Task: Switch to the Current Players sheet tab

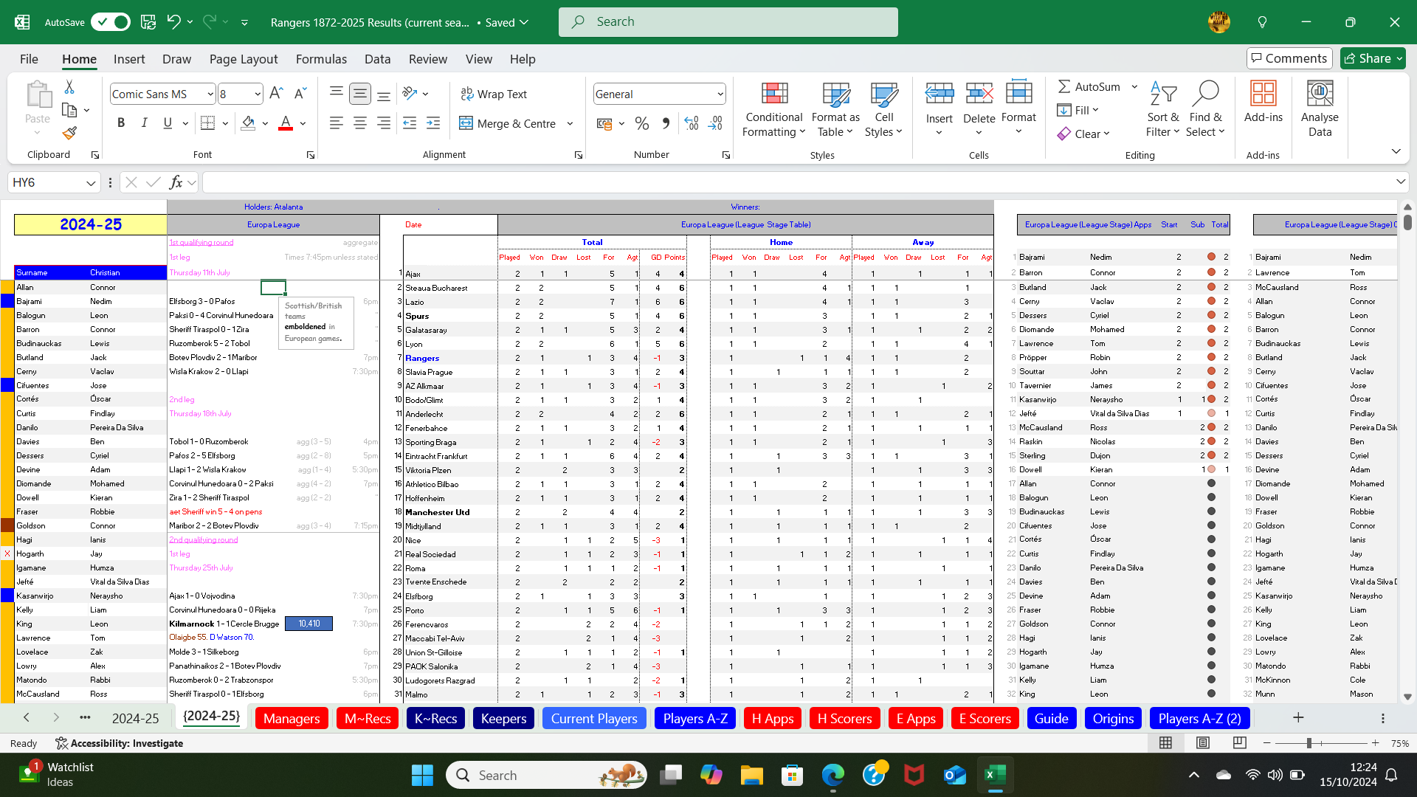Action: 594,718
